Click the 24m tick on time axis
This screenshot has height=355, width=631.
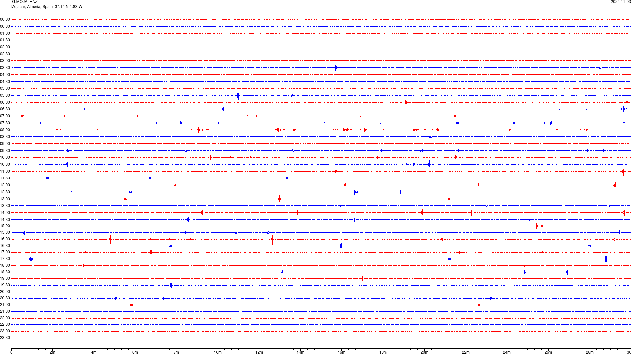click(x=507, y=352)
